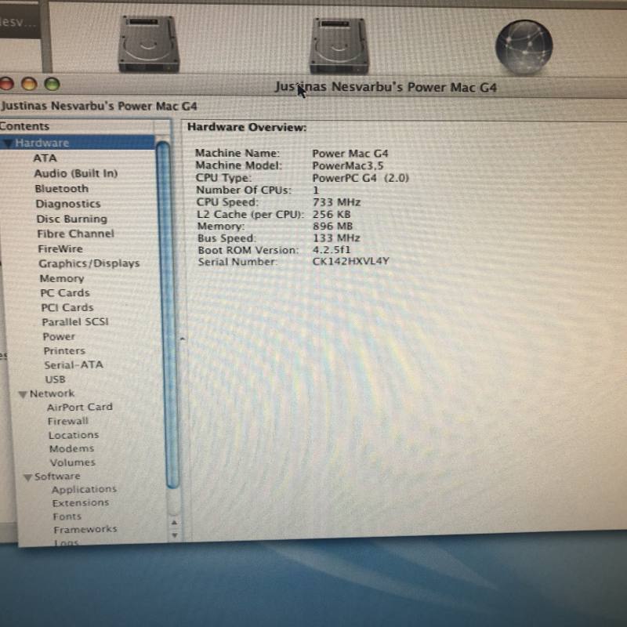This screenshot has height=627, width=627.
Task: Select Fibre Channel entry
Action: point(75,234)
